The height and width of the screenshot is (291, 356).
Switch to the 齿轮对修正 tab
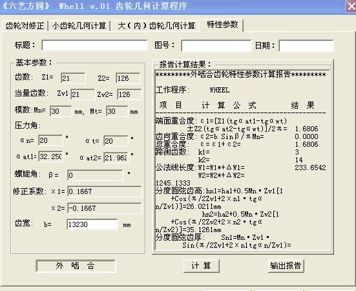point(25,25)
